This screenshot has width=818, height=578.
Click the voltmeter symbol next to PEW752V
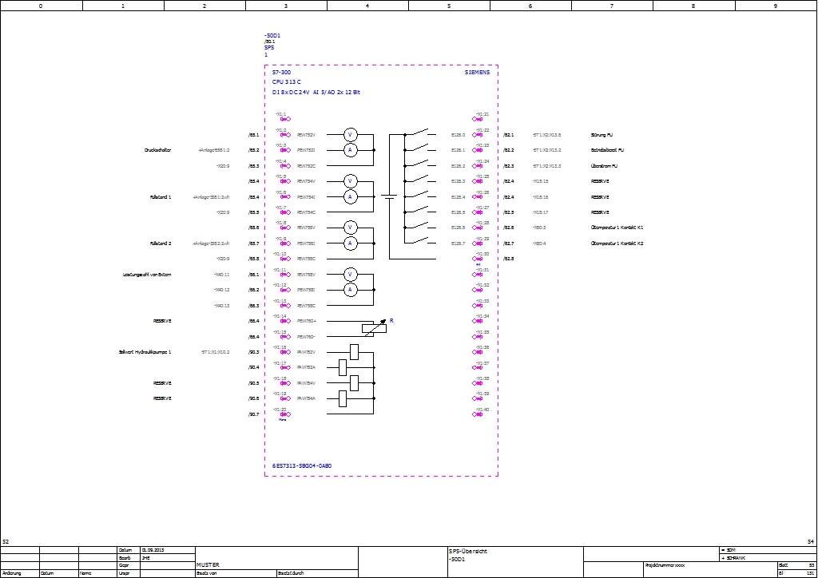(x=349, y=135)
